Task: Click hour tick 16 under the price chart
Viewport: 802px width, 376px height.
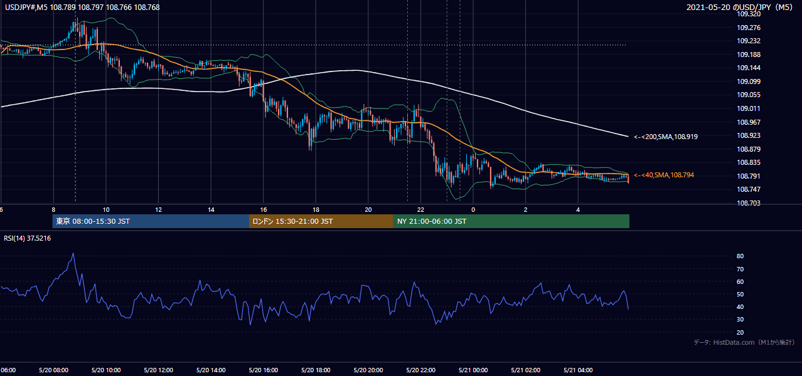Action: click(264, 210)
